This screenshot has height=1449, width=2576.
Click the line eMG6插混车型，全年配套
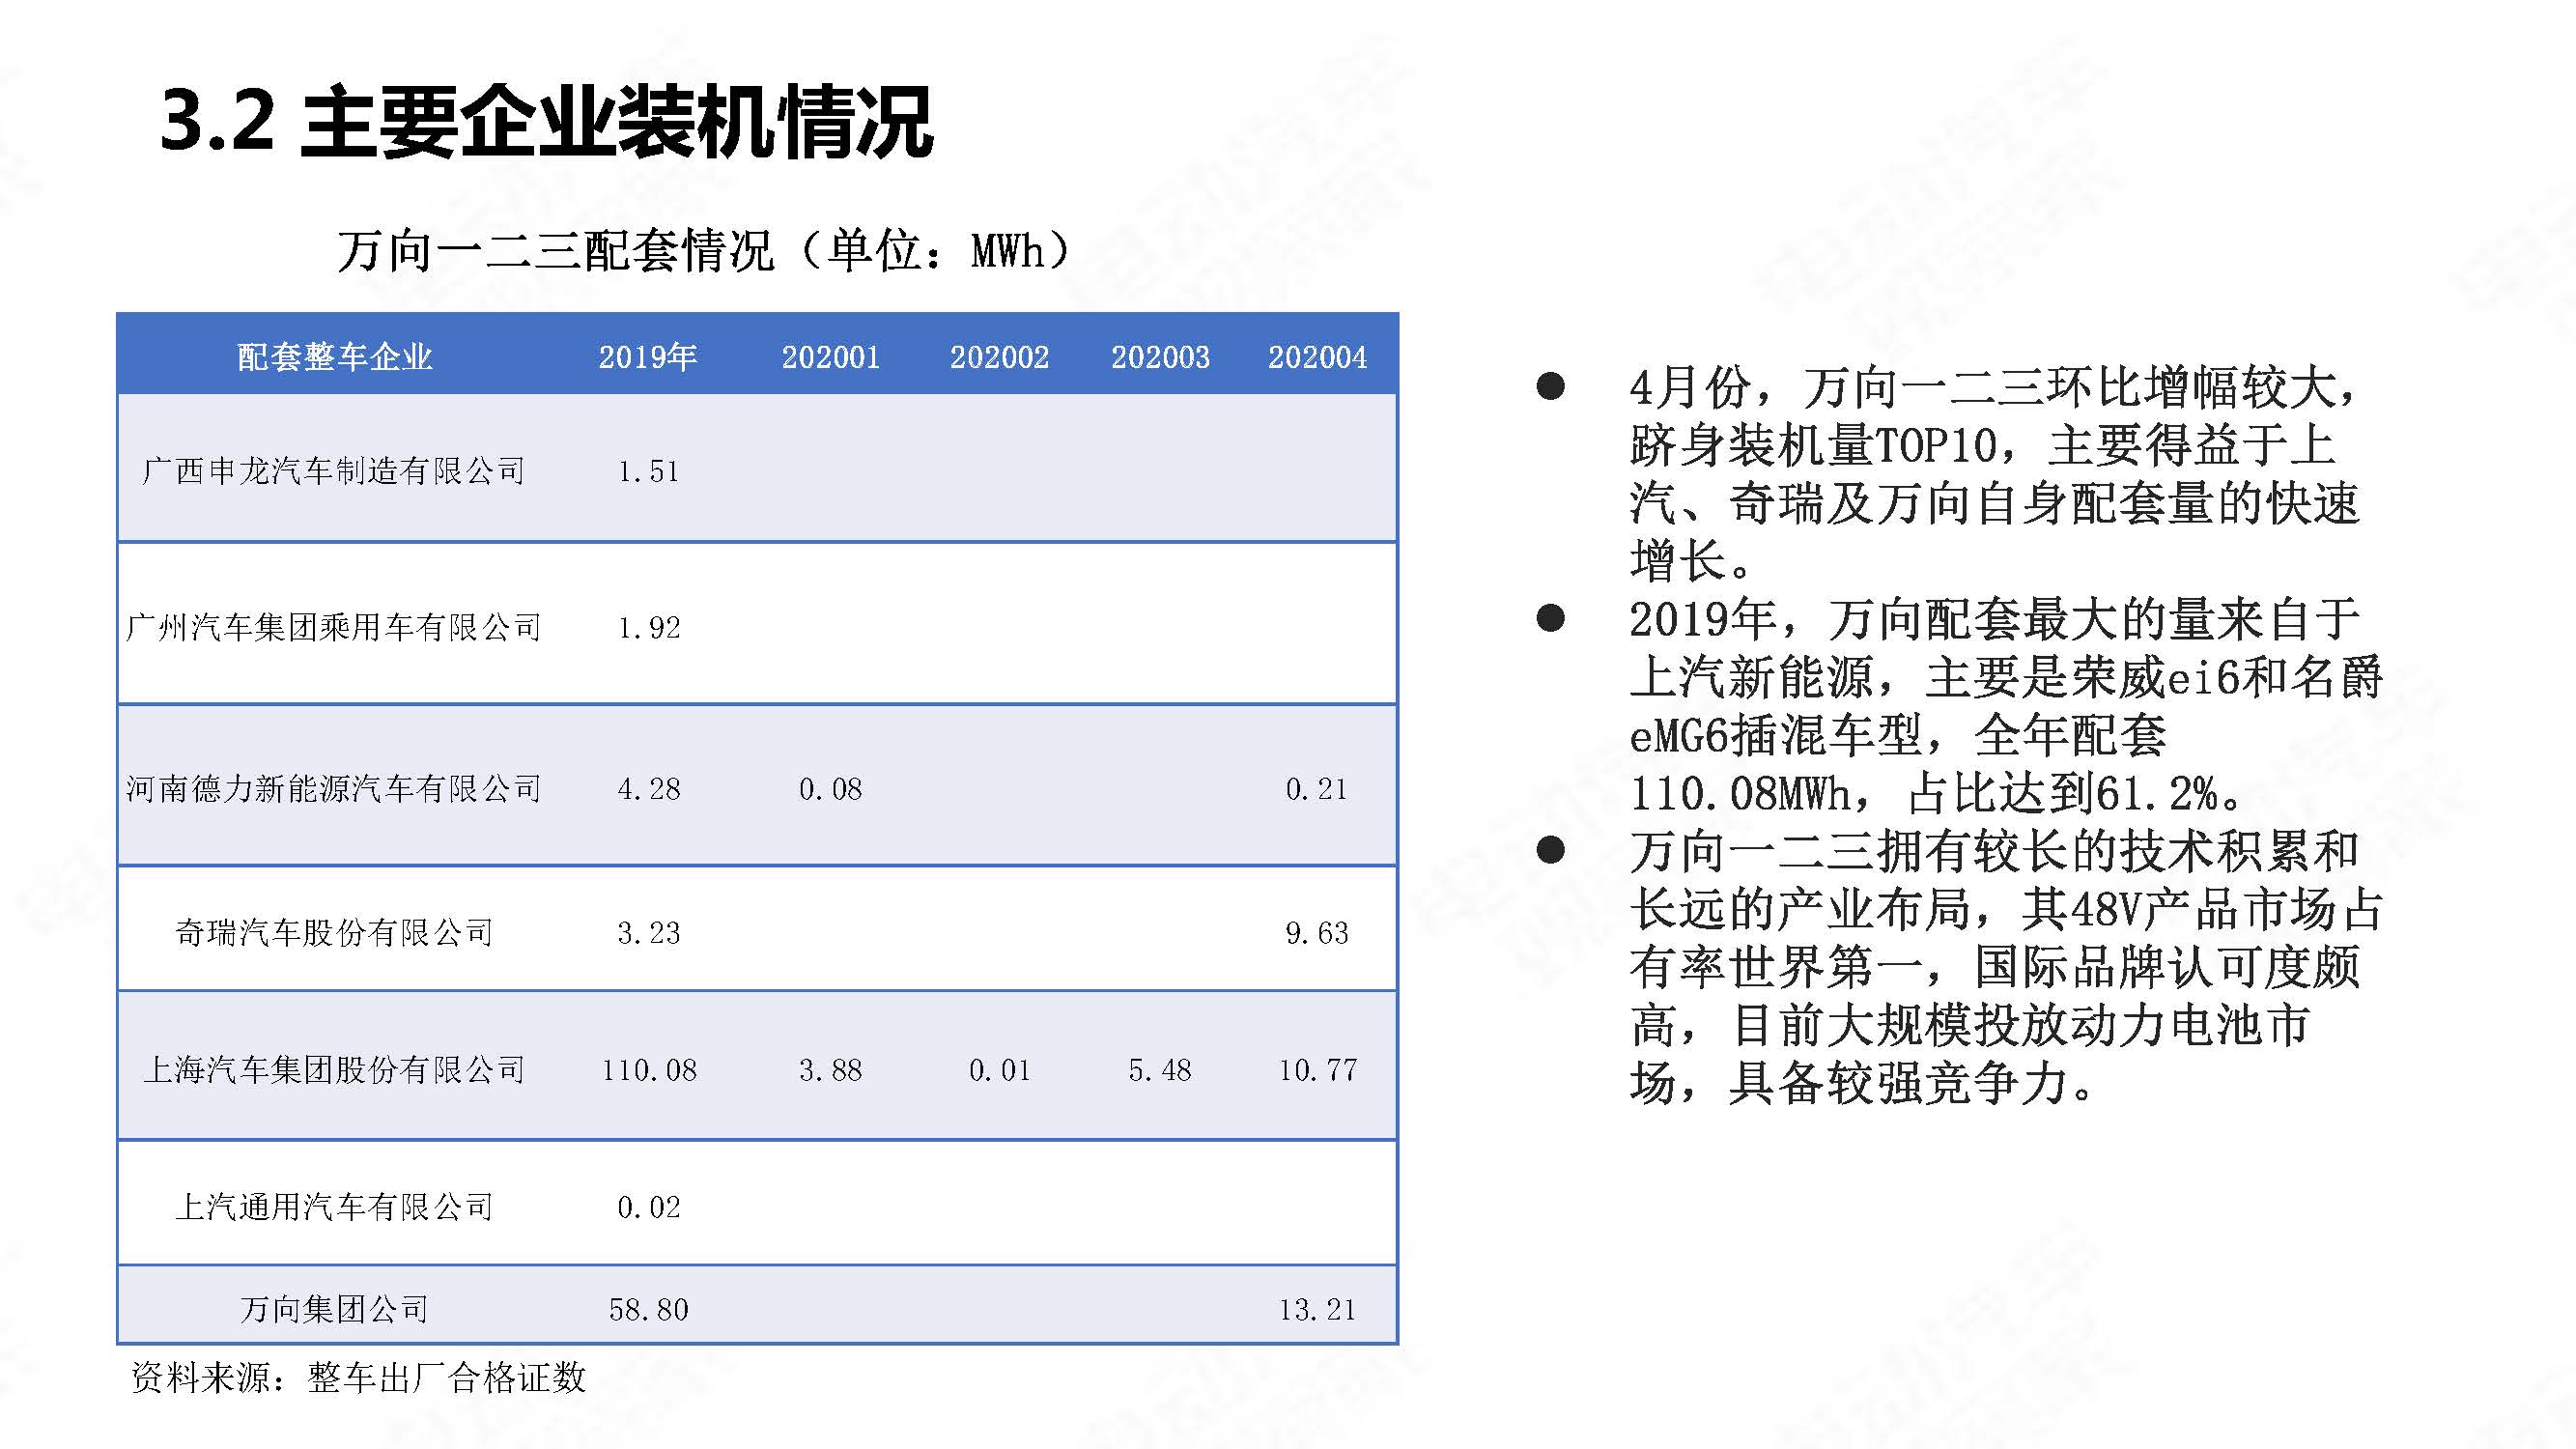(1897, 735)
